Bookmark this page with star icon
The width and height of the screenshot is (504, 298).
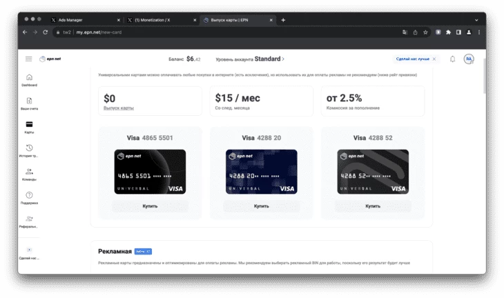click(425, 32)
